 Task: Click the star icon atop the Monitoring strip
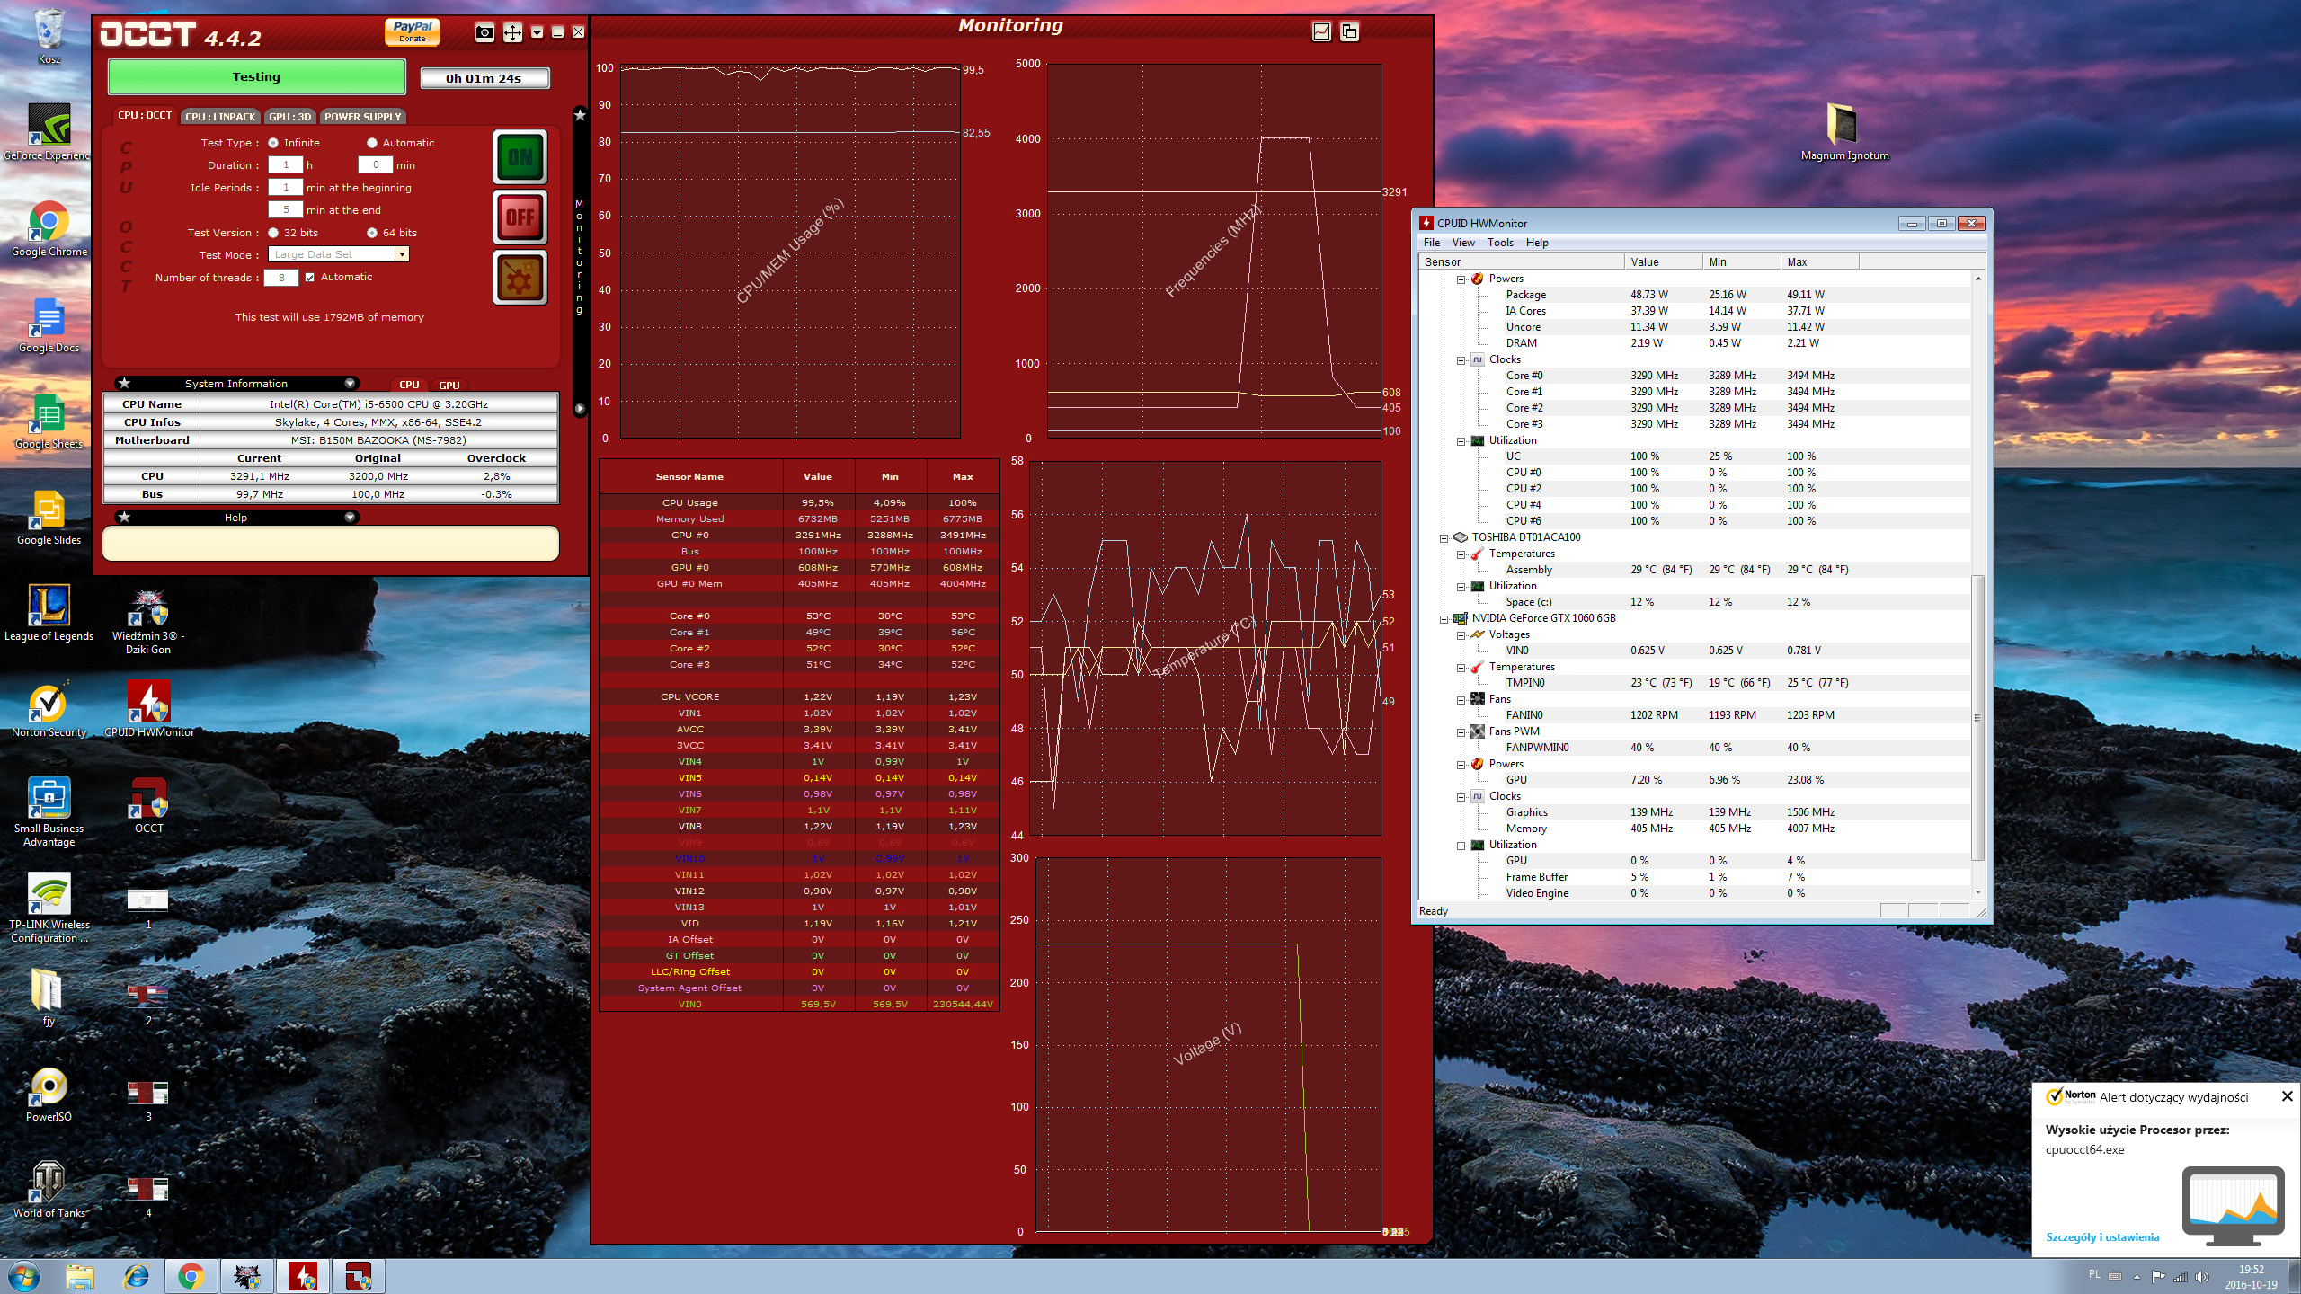pyautogui.click(x=580, y=115)
